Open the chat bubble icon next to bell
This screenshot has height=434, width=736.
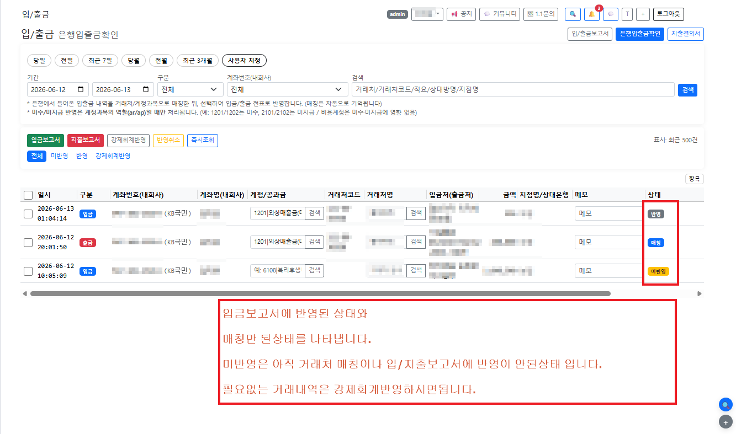click(x=611, y=14)
